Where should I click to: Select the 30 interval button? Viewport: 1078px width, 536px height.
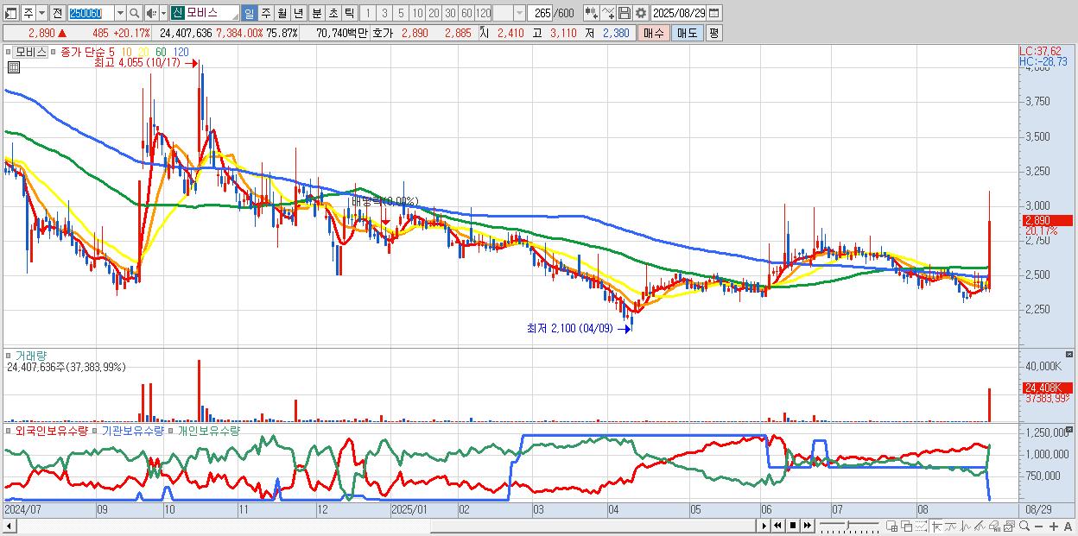[450, 13]
